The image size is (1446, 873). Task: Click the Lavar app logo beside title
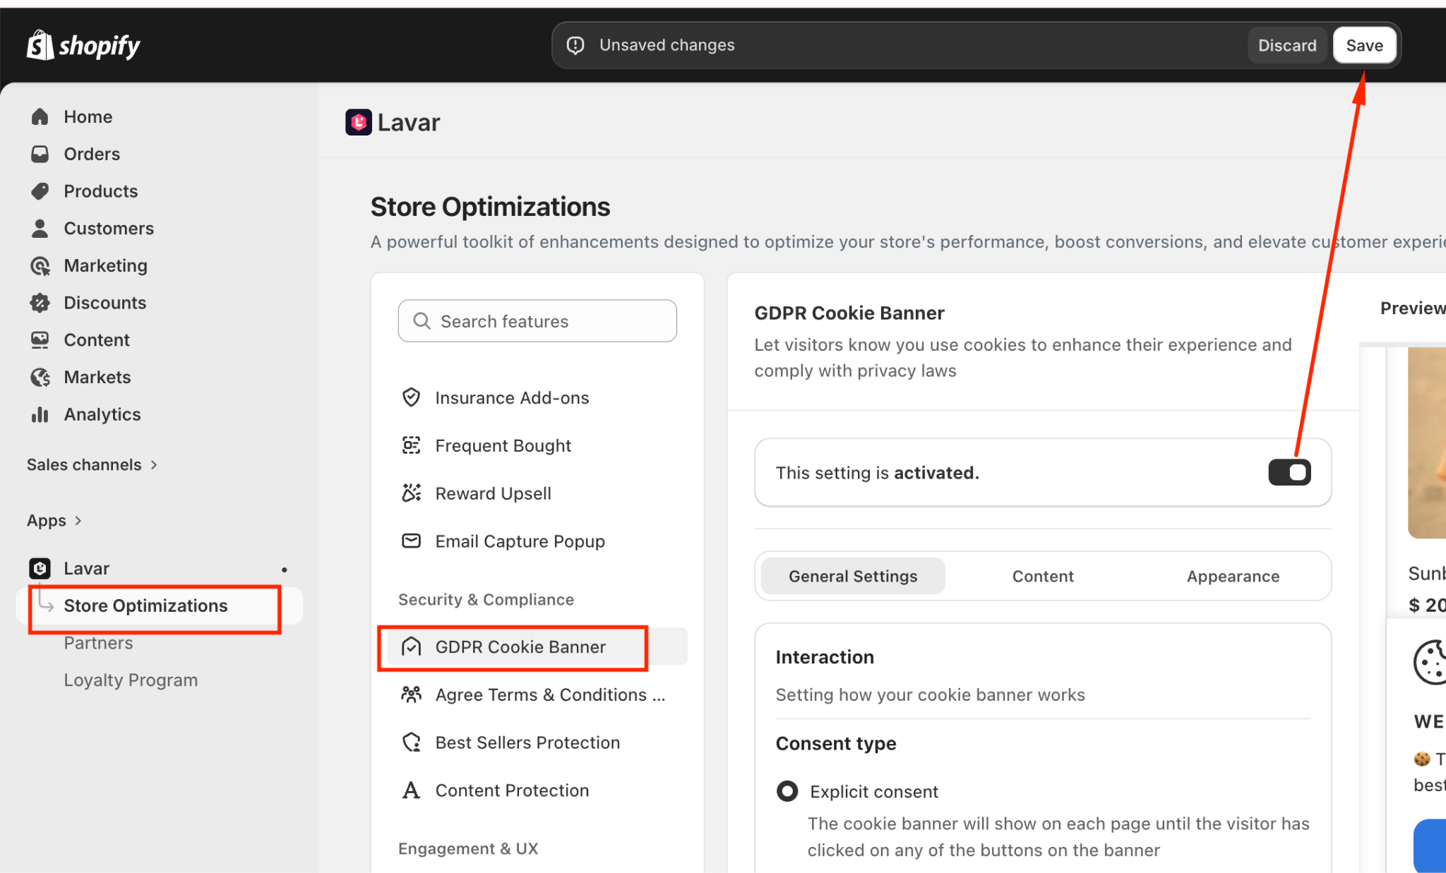pos(358,122)
